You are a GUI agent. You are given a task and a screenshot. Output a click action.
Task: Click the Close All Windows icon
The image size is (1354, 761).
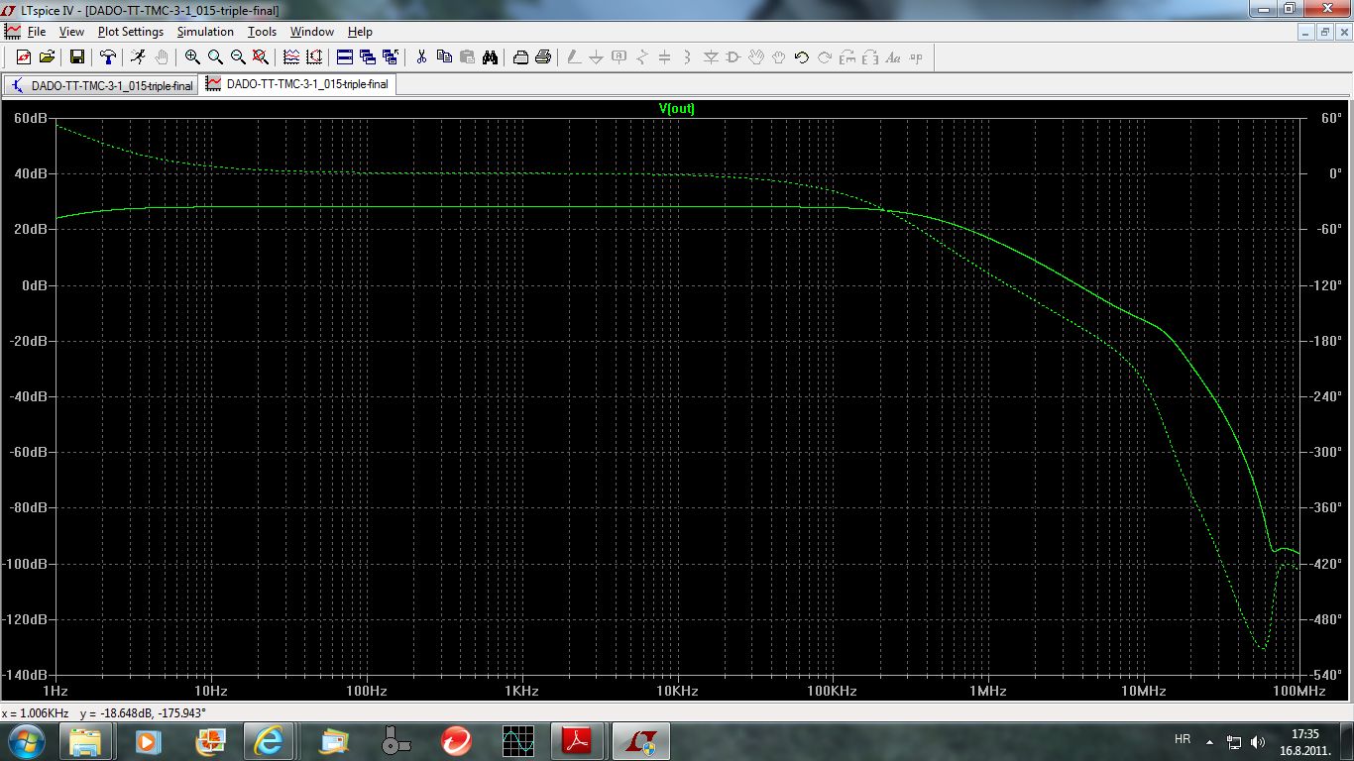point(391,57)
